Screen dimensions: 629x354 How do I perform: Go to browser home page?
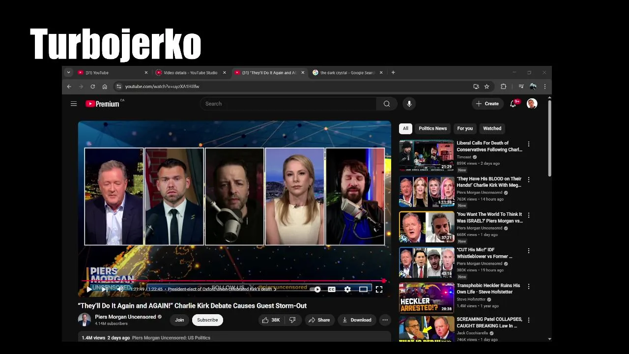click(x=105, y=87)
